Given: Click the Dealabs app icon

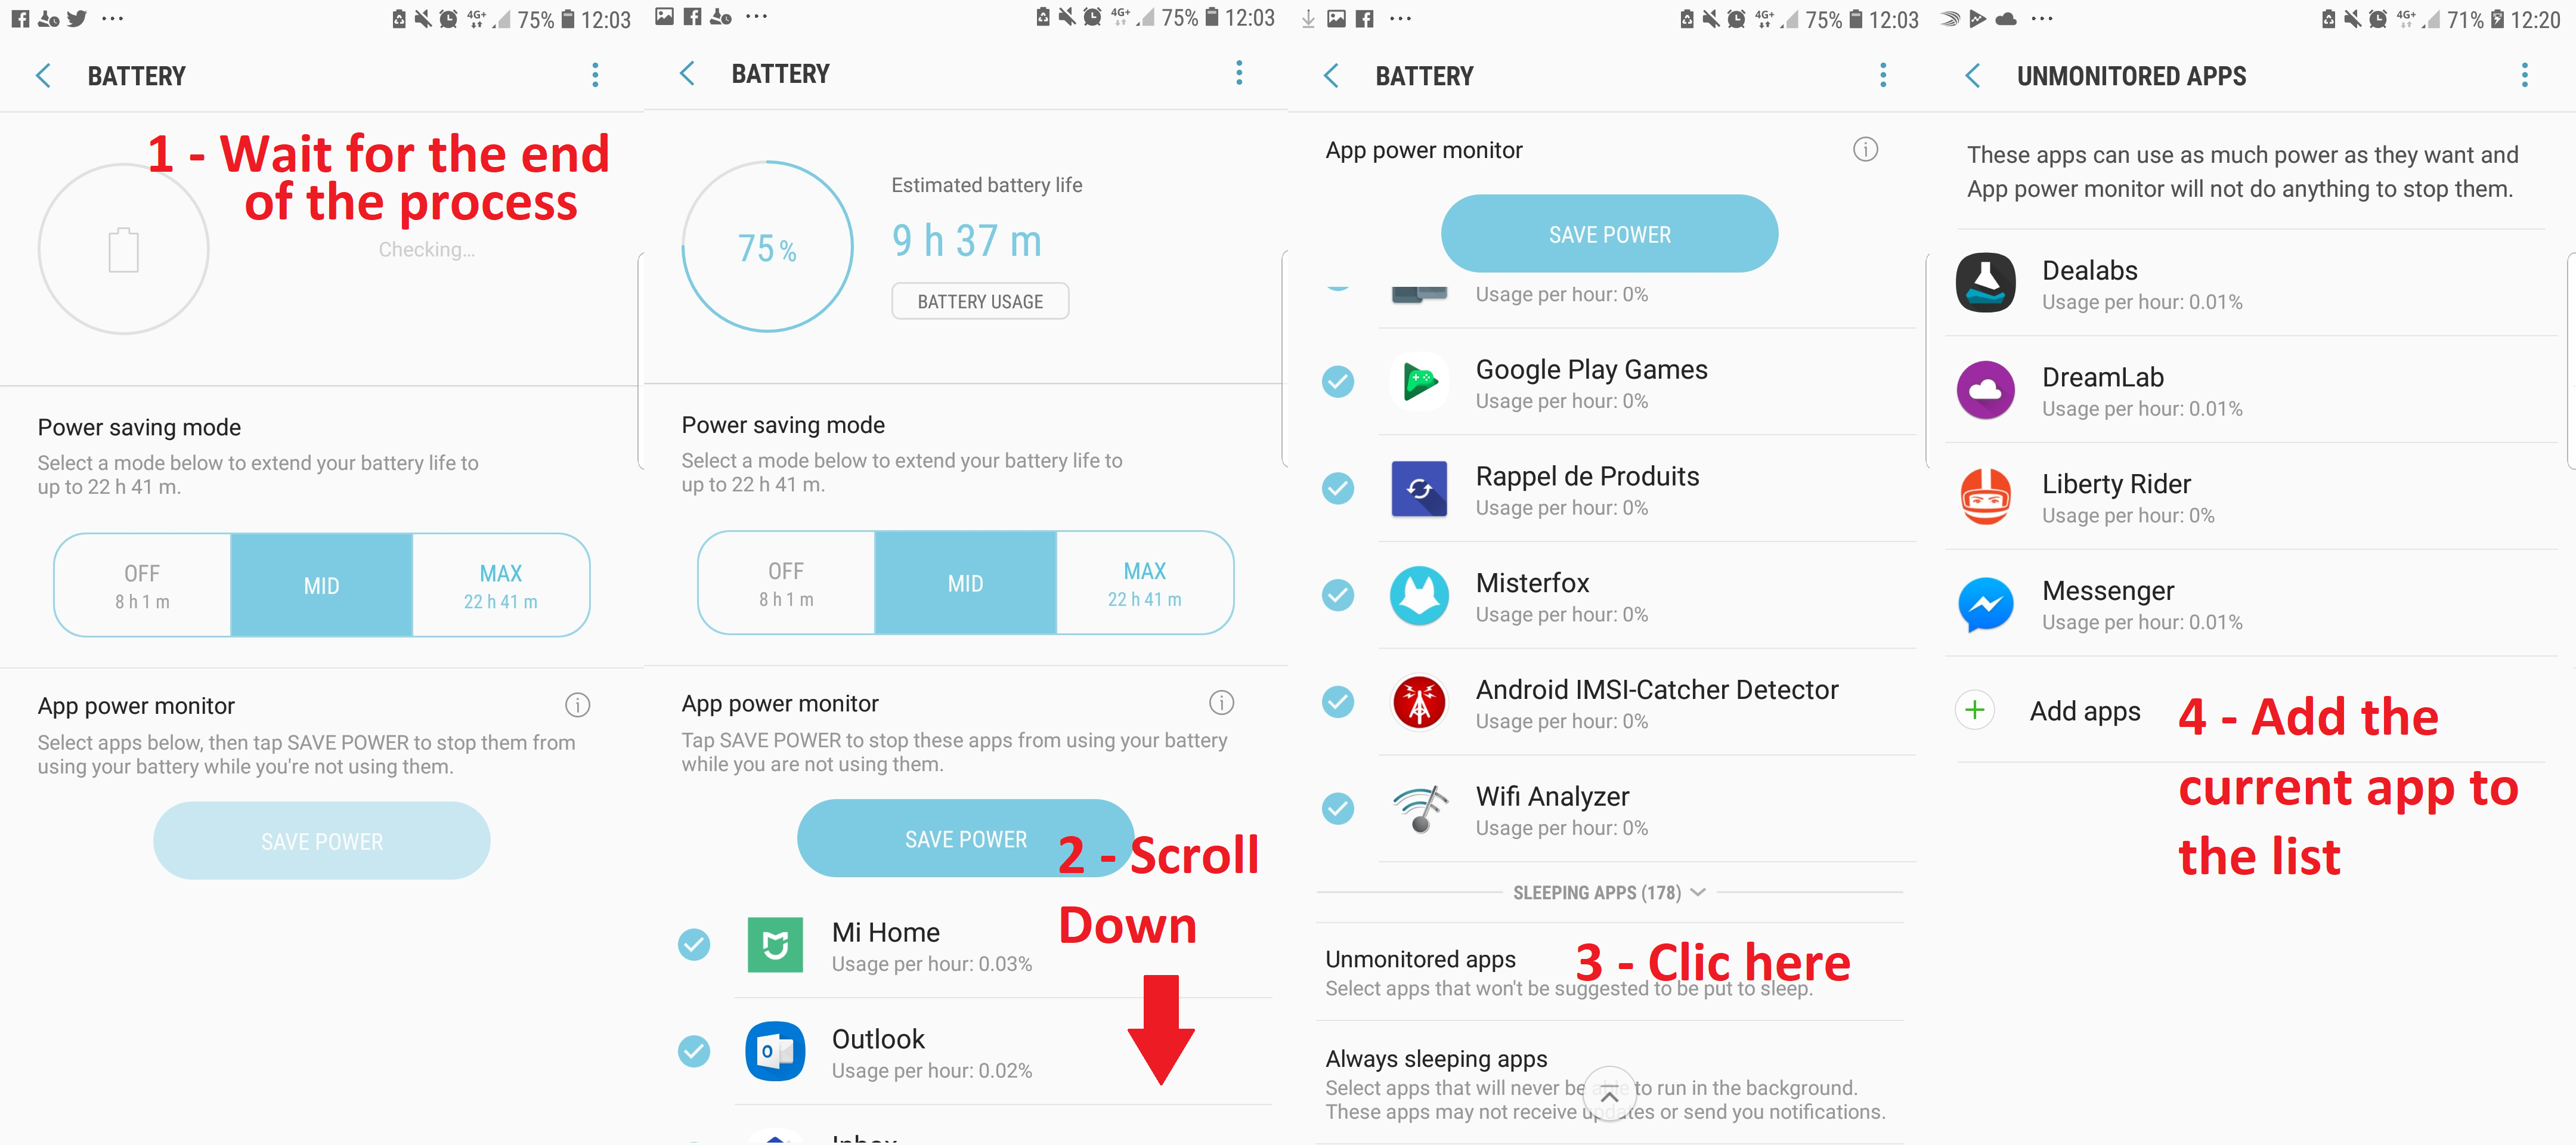Looking at the screenshot, I should [x=1989, y=279].
